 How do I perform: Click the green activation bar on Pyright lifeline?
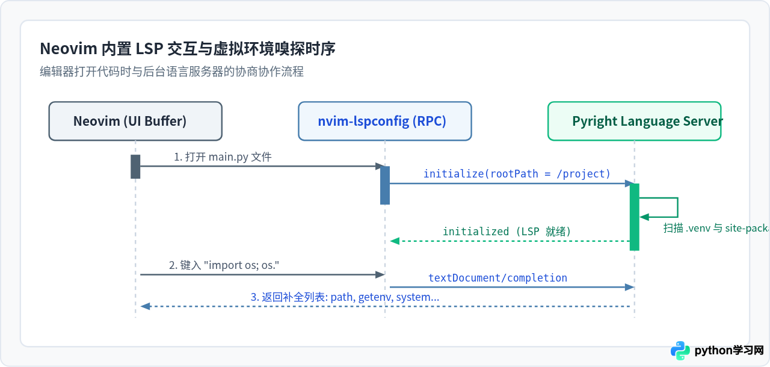635,217
